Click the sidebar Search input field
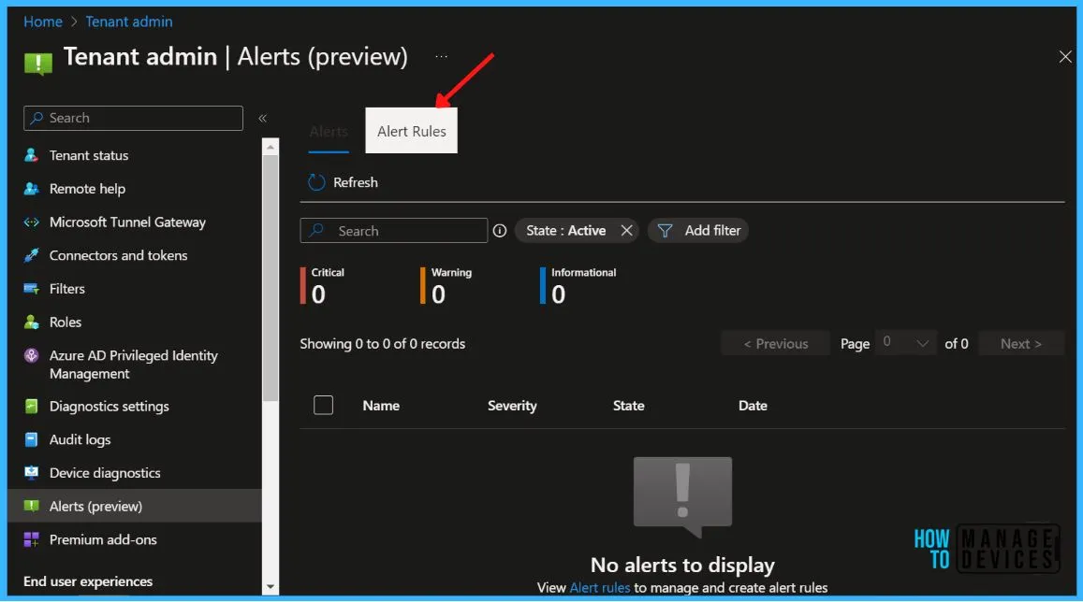The image size is (1083, 602). click(133, 118)
